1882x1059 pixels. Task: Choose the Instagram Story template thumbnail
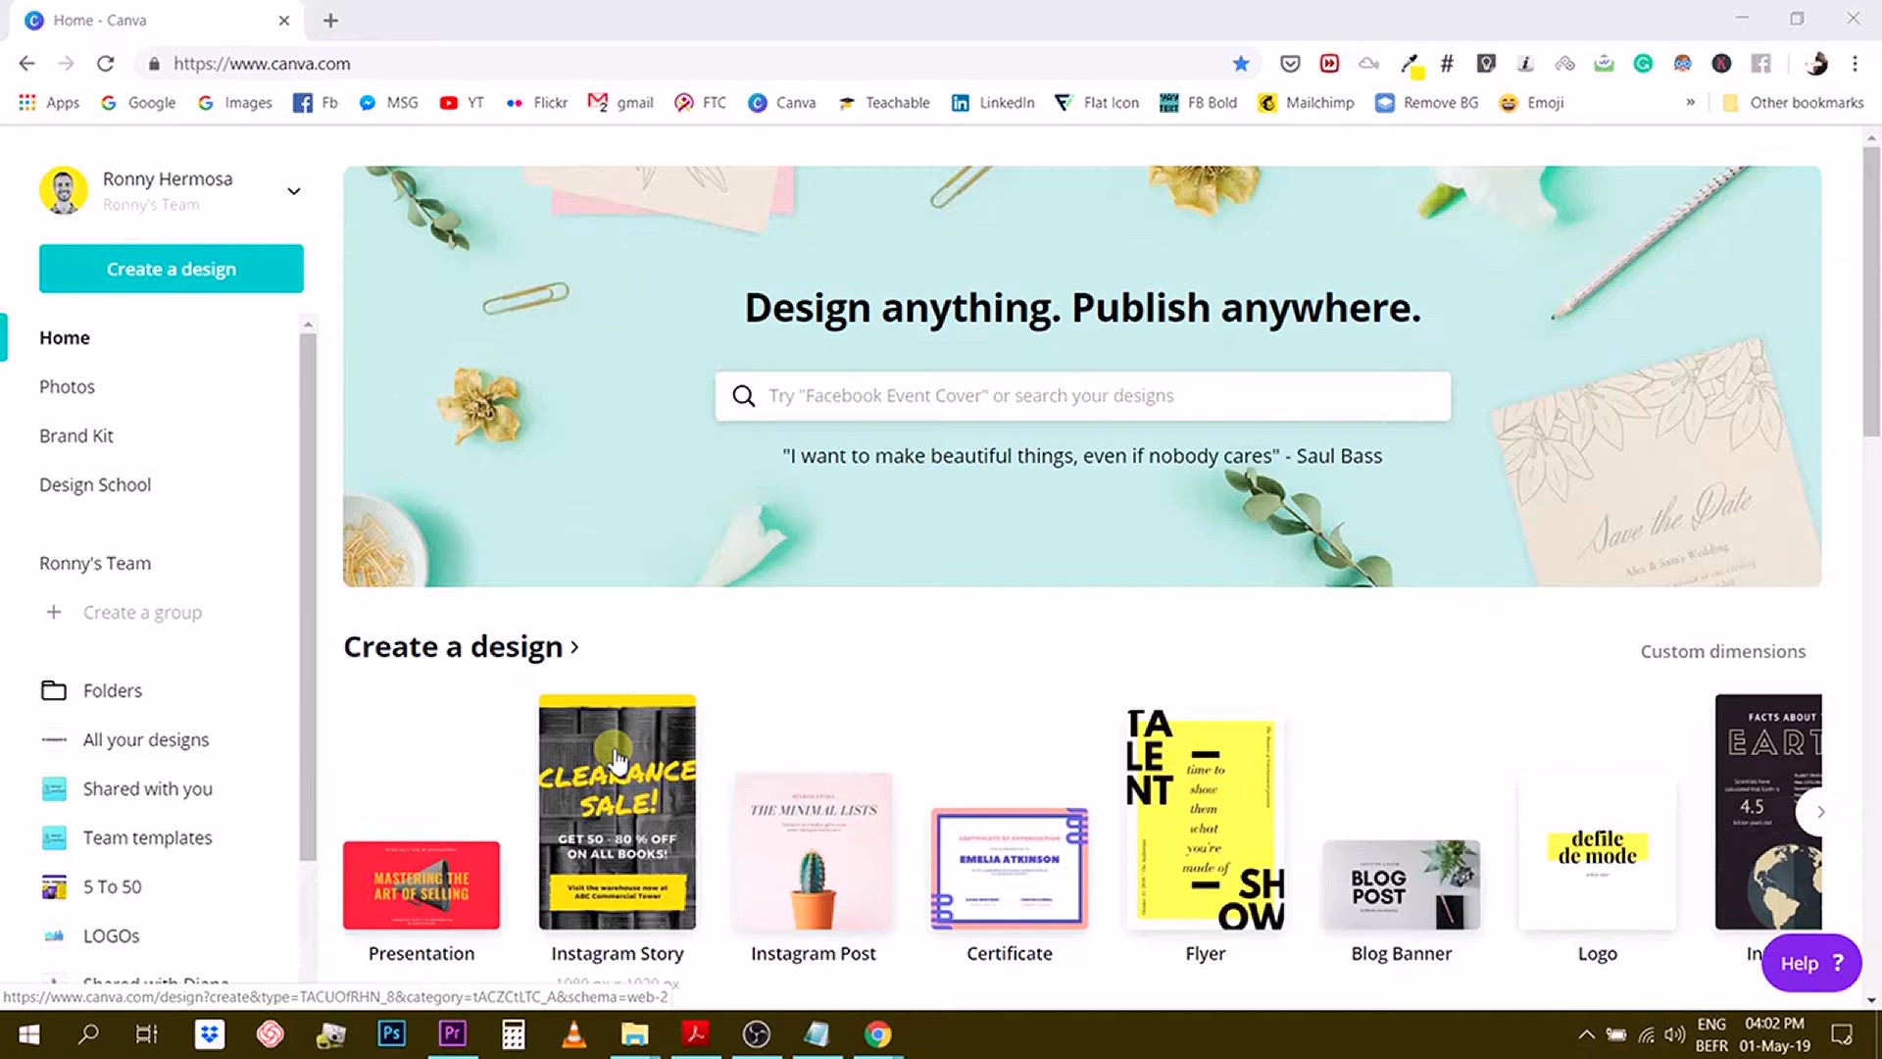[x=618, y=812]
